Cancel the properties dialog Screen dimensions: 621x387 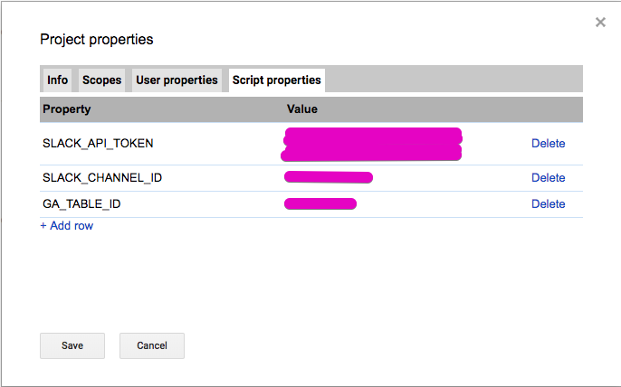(x=151, y=345)
